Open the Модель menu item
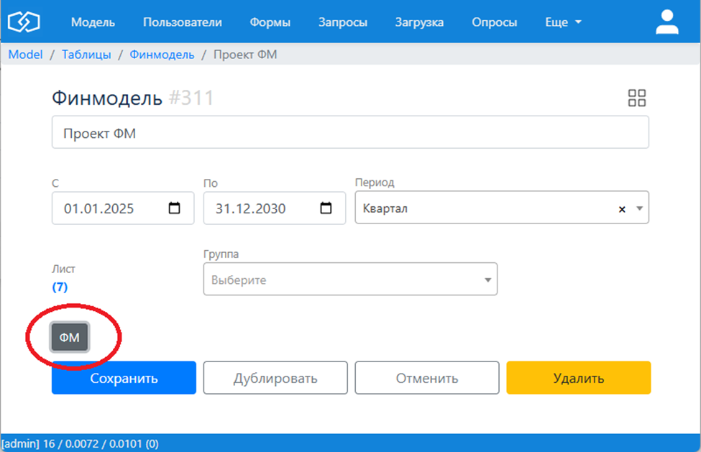This screenshot has width=701, height=452. coord(93,22)
